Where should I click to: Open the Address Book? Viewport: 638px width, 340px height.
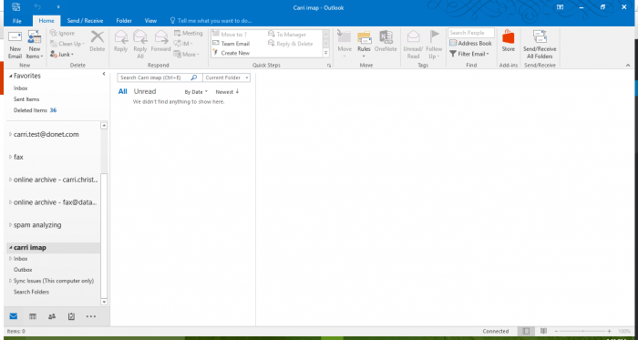click(471, 43)
